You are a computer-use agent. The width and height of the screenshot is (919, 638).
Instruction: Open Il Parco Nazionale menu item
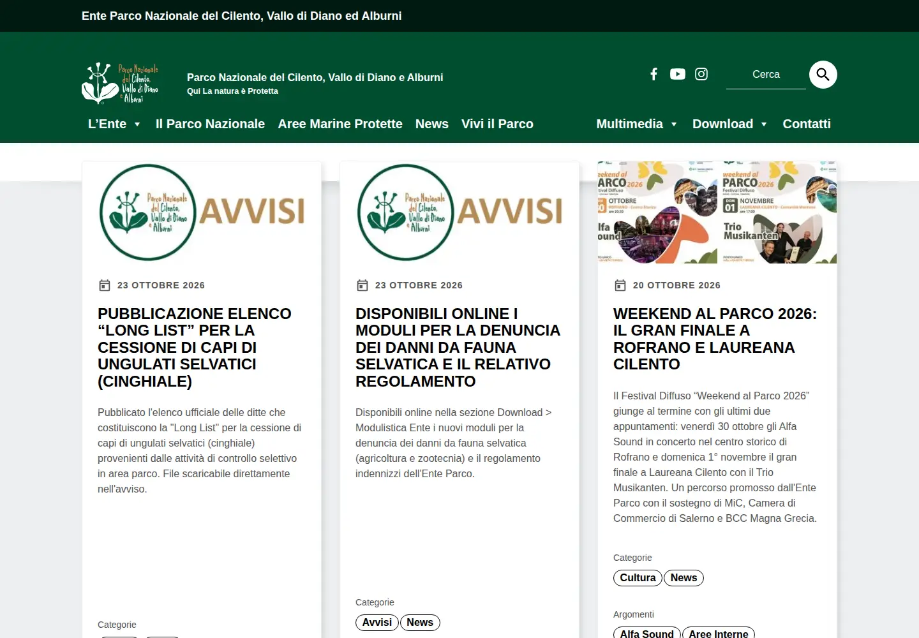point(210,124)
